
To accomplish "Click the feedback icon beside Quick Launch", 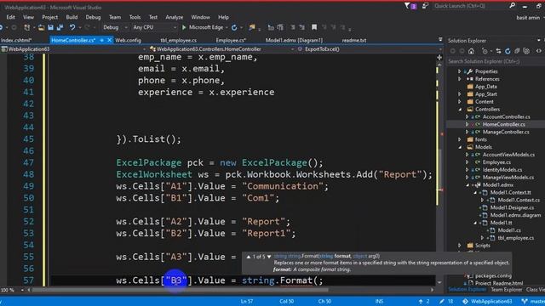I will [425, 6].
